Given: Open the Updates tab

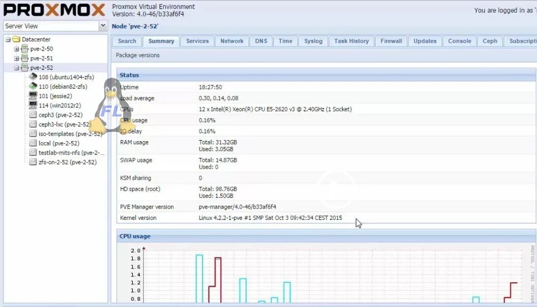Looking at the screenshot, I should (425, 41).
